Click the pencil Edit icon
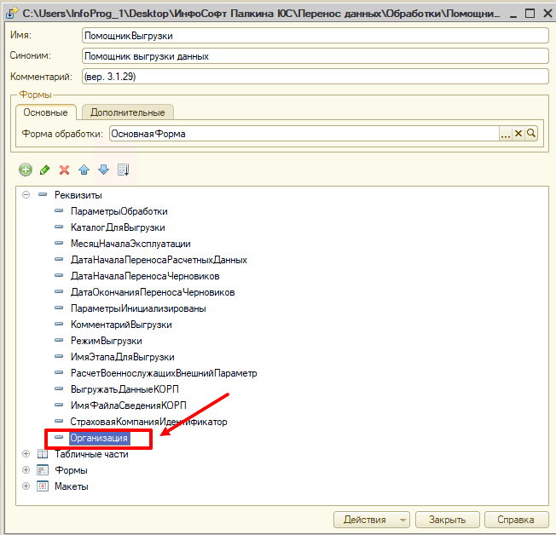Image resolution: width=556 pixels, height=535 pixels. pos(45,170)
